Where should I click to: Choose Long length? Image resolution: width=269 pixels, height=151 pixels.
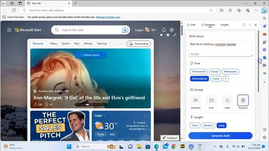(222, 125)
